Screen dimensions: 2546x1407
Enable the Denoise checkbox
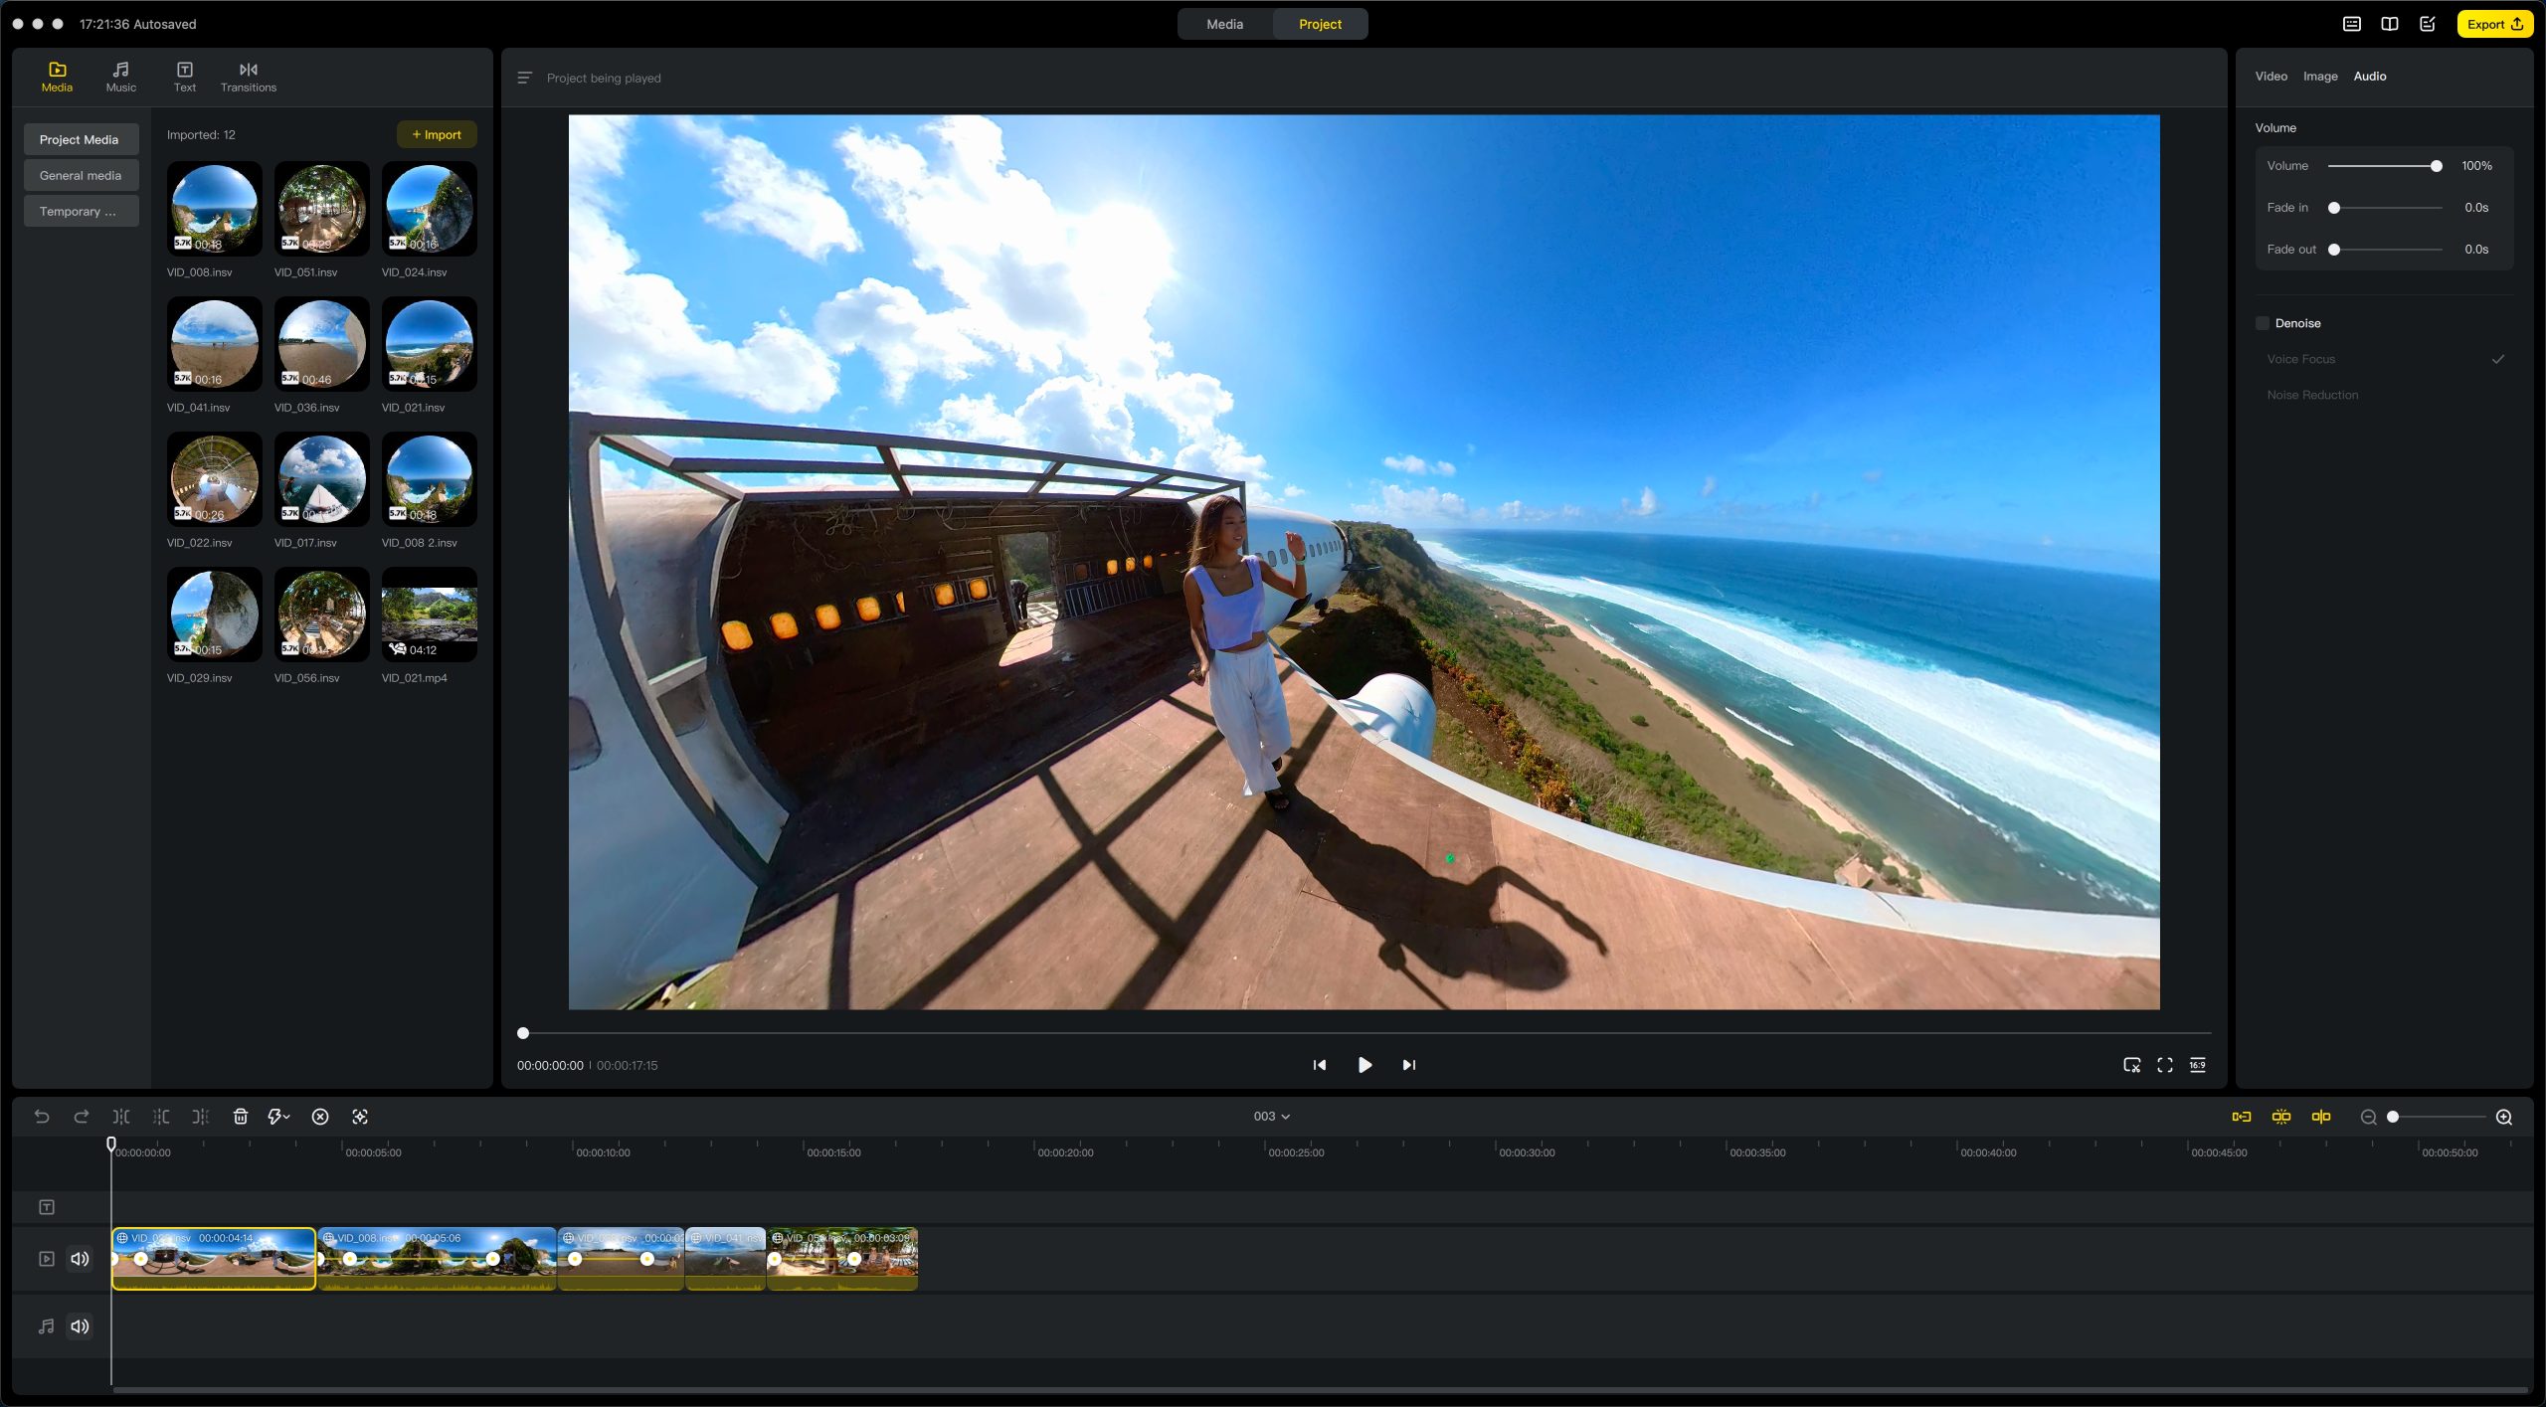point(2263,323)
